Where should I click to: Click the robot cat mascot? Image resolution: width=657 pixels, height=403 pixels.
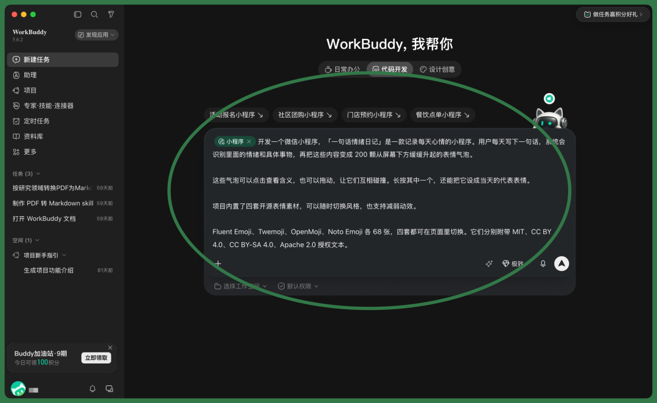point(550,118)
